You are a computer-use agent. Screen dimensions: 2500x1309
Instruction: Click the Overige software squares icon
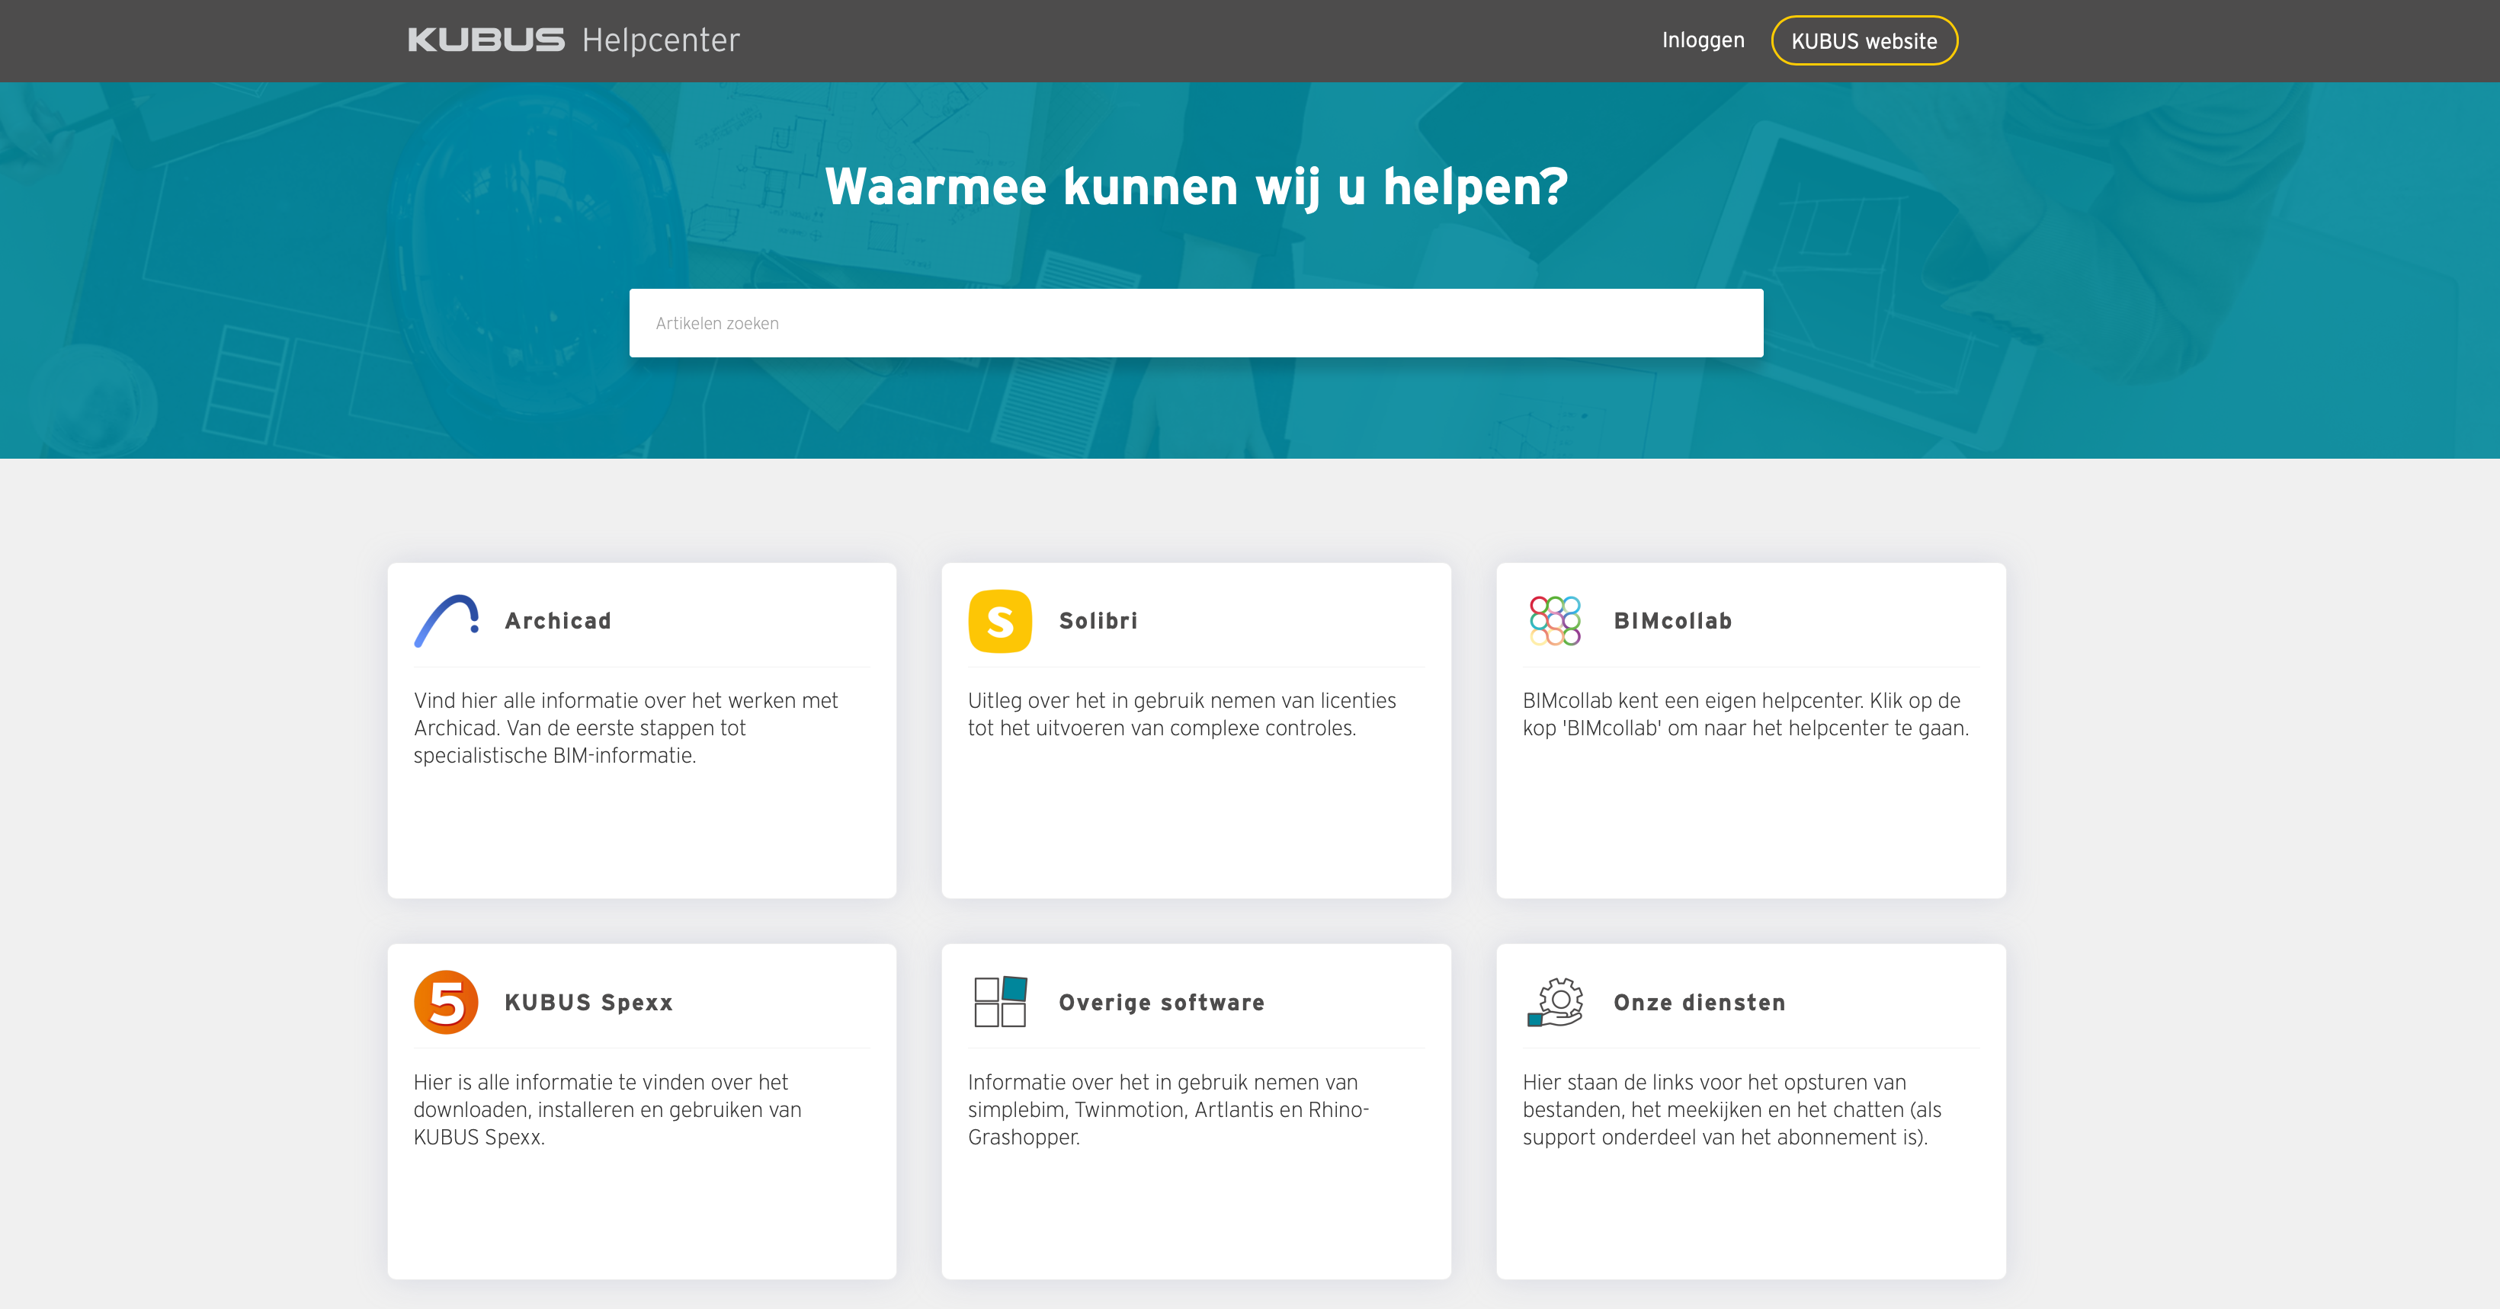click(x=1001, y=1003)
